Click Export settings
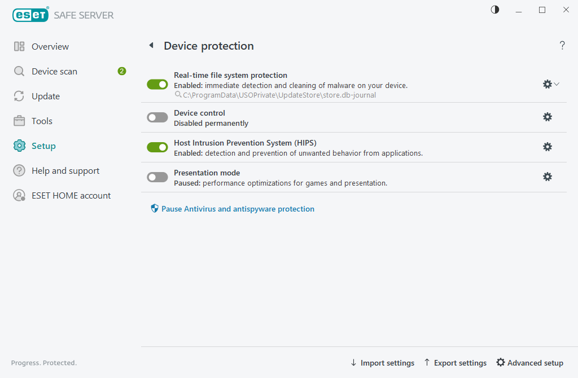Screen dimensions: 578x378 coord(456,363)
